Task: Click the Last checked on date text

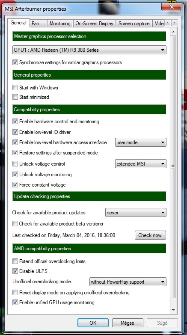Action: [64, 235]
